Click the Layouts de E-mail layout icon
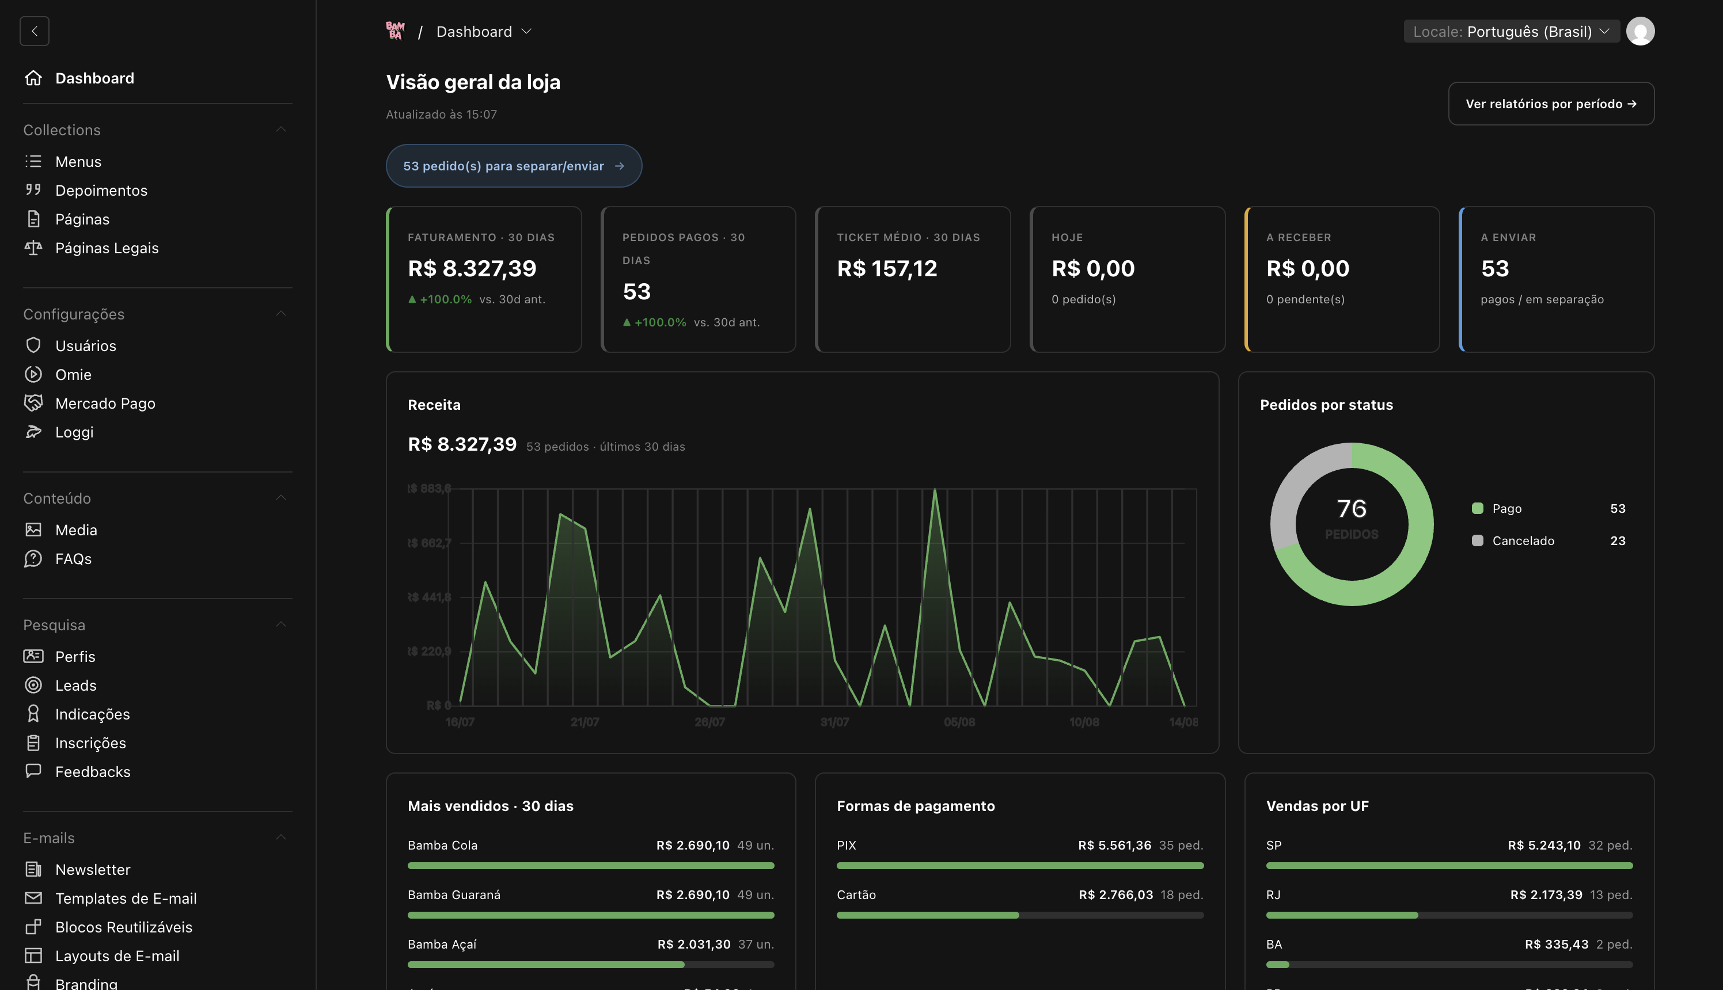 33,955
